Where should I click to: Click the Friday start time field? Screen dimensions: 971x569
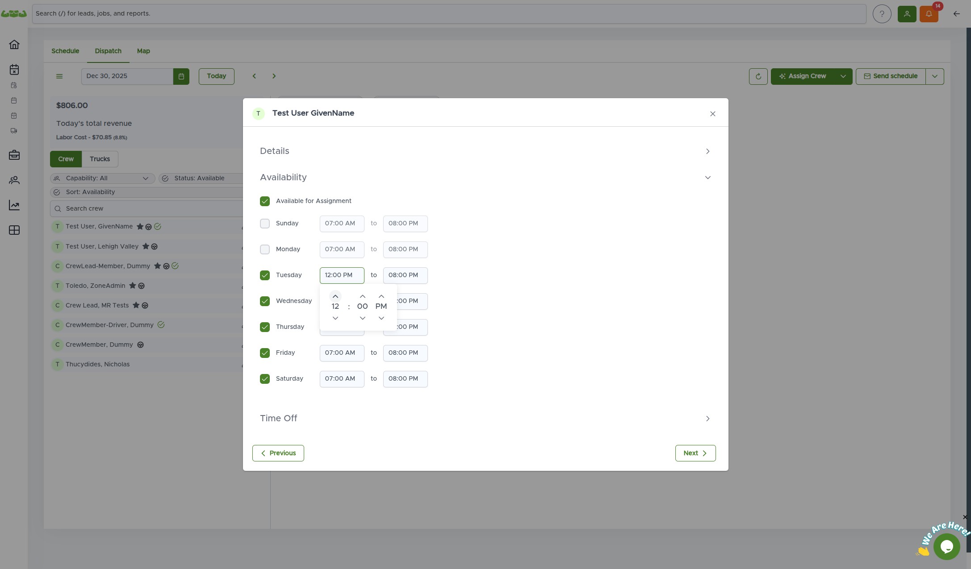point(342,353)
